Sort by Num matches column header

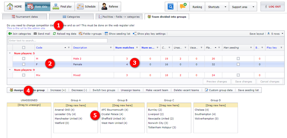click(125, 48)
